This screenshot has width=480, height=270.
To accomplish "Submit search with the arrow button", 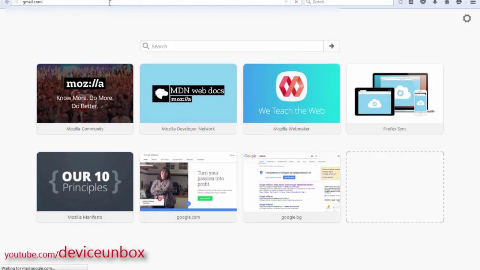I will (331, 46).
